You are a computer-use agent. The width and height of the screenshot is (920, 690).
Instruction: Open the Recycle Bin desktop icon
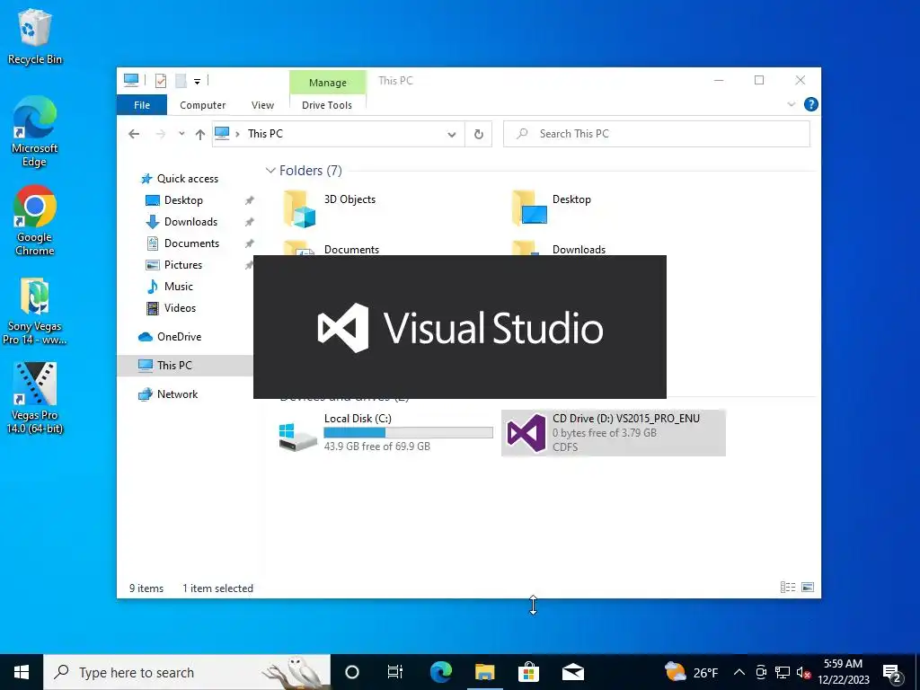(x=34, y=36)
